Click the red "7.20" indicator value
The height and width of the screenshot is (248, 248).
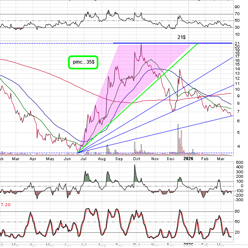[x=5, y=204]
